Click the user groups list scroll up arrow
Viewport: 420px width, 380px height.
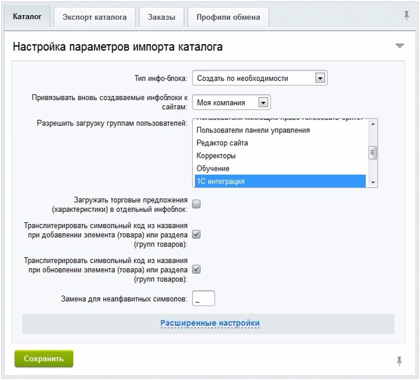(x=373, y=124)
